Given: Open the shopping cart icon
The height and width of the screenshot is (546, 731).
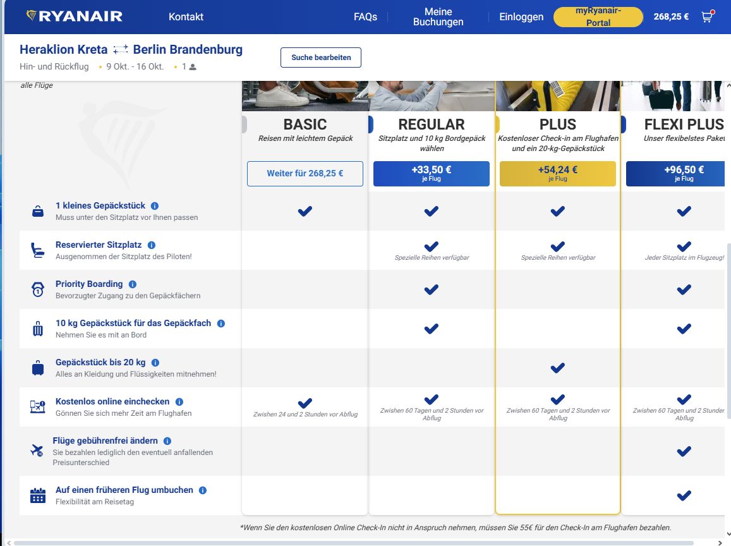Looking at the screenshot, I should (x=707, y=17).
